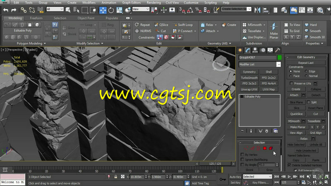Select the None constraint radio button

[291, 71]
